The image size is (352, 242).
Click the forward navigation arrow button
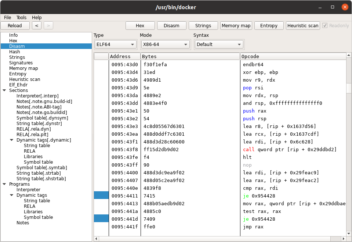point(48,26)
